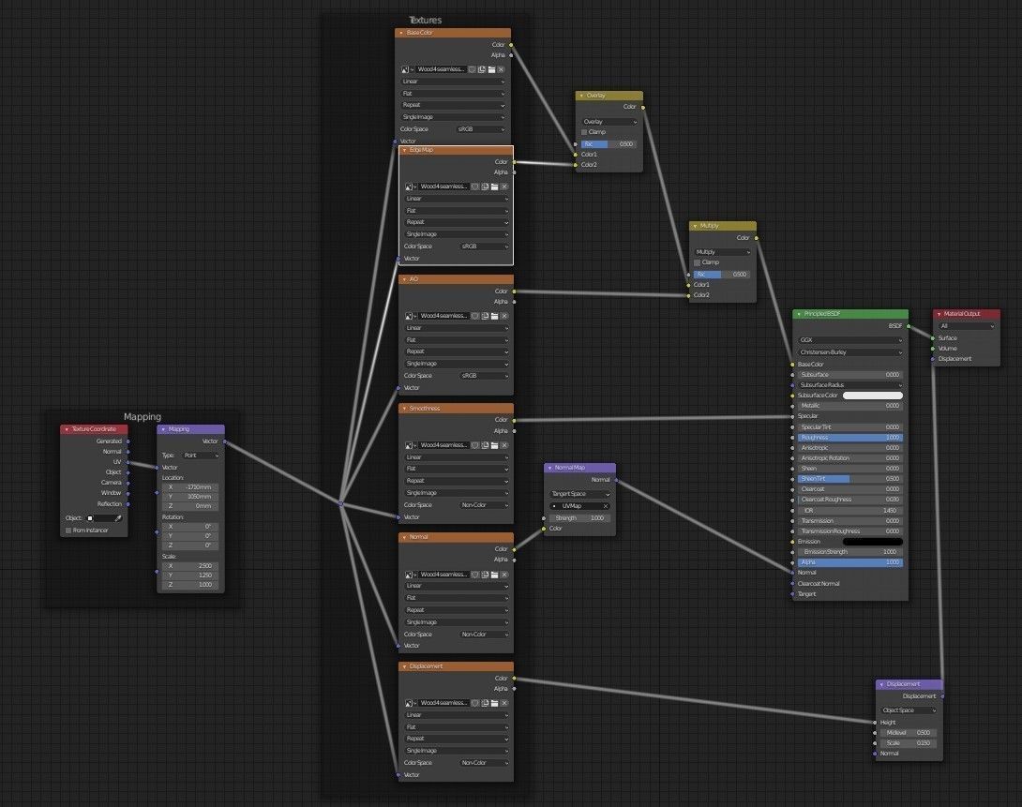
Task: Click UV output socket on Texture Coordinate
Action: click(x=128, y=462)
